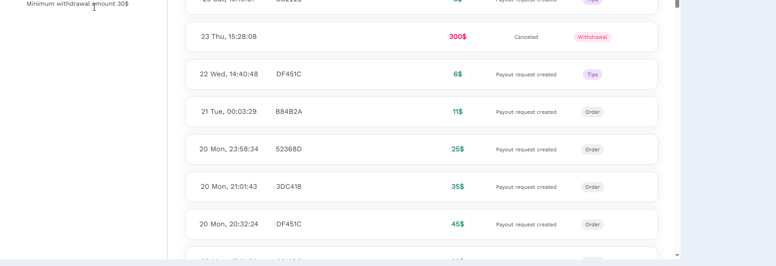Click the scrollbar down arrow
Viewport: 776px width, 266px height.
pos(677,255)
